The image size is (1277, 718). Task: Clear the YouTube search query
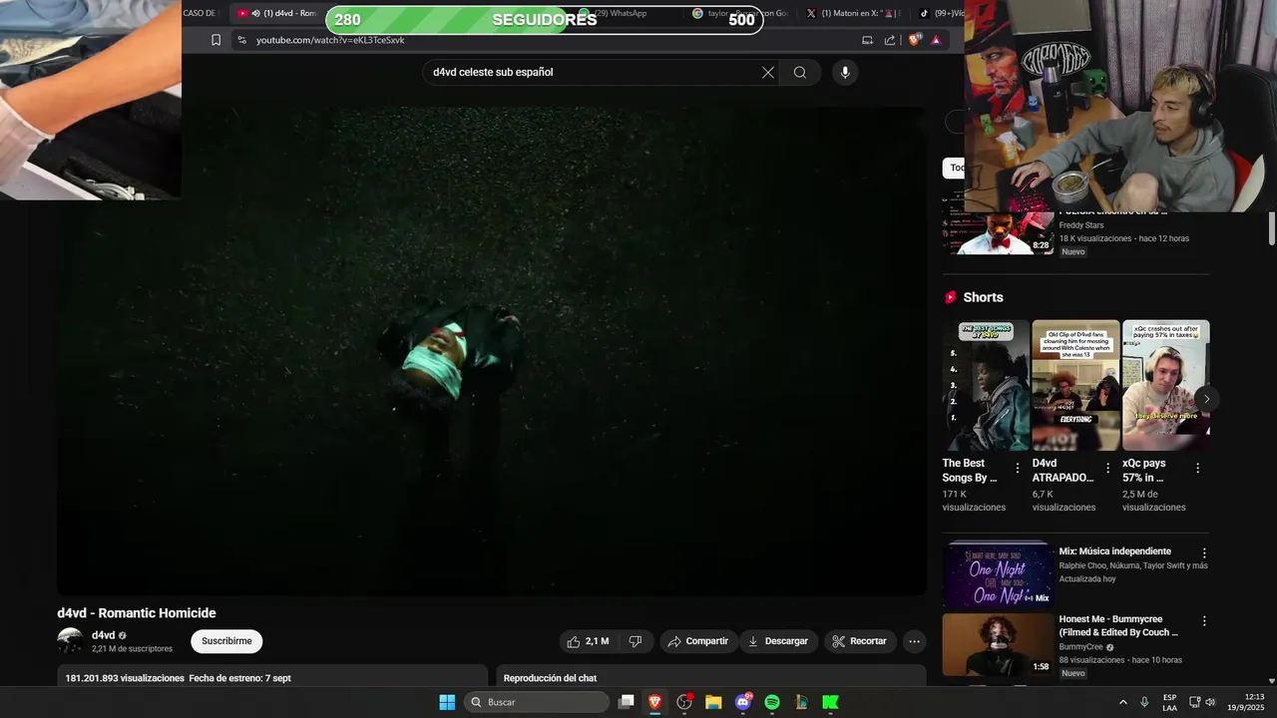768,72
